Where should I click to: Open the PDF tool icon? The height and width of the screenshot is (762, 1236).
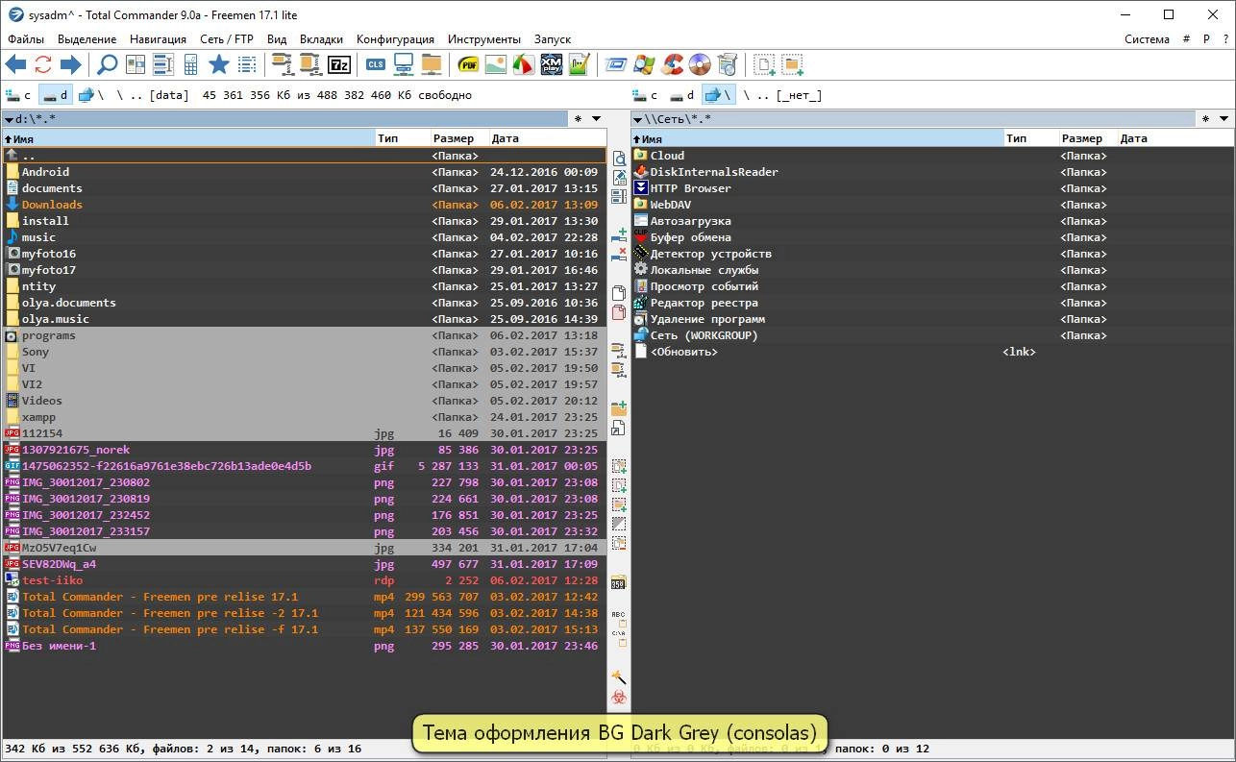469,64
